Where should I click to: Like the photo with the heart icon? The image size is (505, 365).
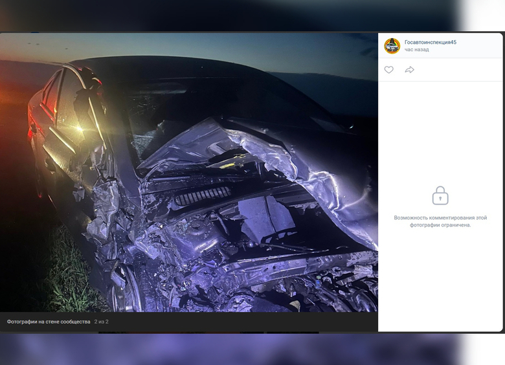tap(388, 70)
